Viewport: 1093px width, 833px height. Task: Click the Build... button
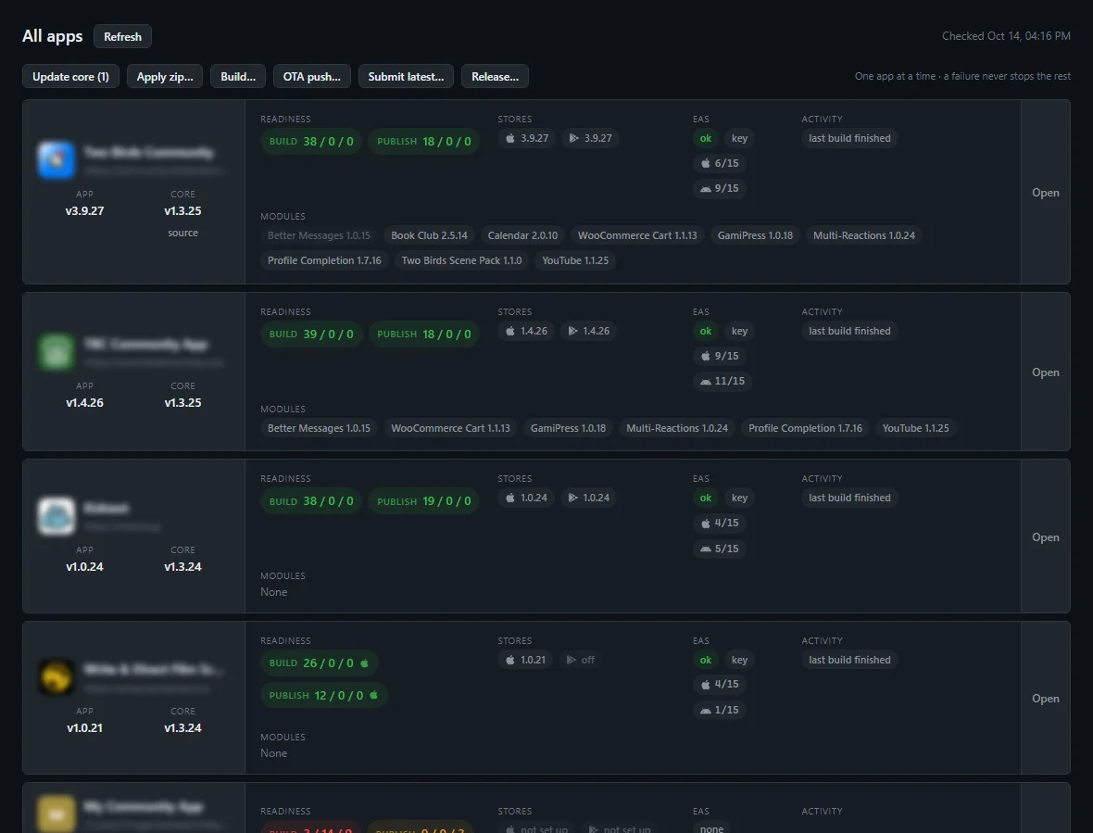pyautogui.click(x=238, y=77)
